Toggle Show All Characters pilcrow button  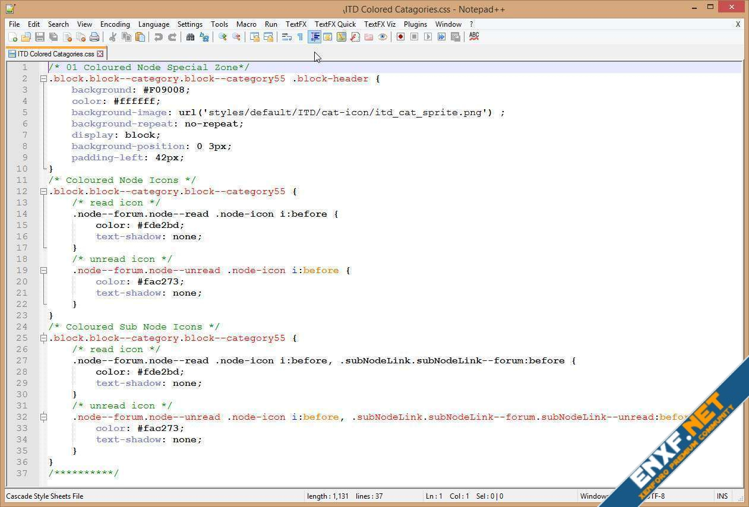point(301,37)
